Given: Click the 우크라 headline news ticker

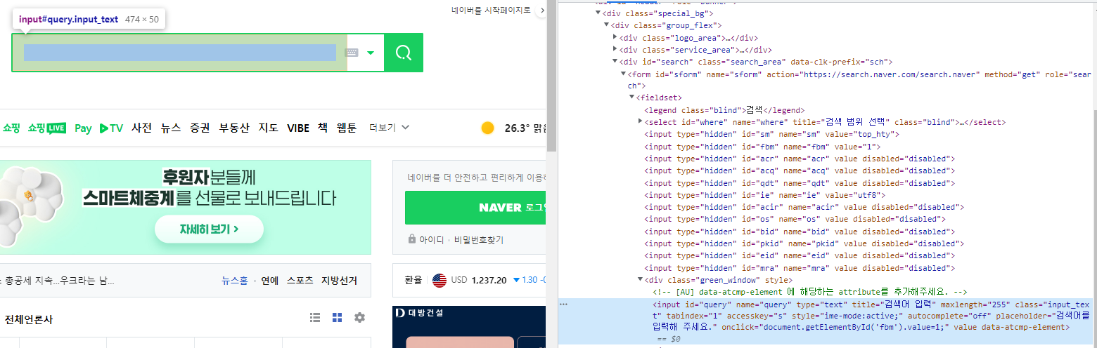Looking at the screenshot, I should pyautogui.click(x=58, y=280).
